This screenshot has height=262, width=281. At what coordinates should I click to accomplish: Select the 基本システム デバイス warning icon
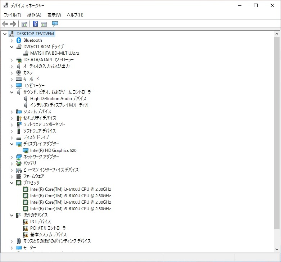(x=26, y=235)
